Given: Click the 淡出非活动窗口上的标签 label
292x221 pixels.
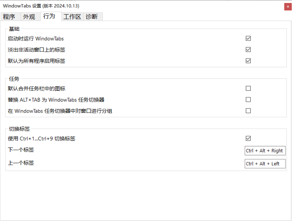Looking at the screenshot, I should pyautogui.click(x=36, y=50).
